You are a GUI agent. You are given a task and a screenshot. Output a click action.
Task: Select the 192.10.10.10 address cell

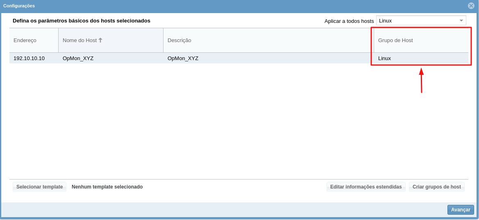[29, 58]
